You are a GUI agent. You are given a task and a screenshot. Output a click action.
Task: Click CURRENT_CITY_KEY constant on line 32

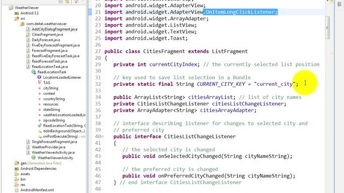point(221,84)
